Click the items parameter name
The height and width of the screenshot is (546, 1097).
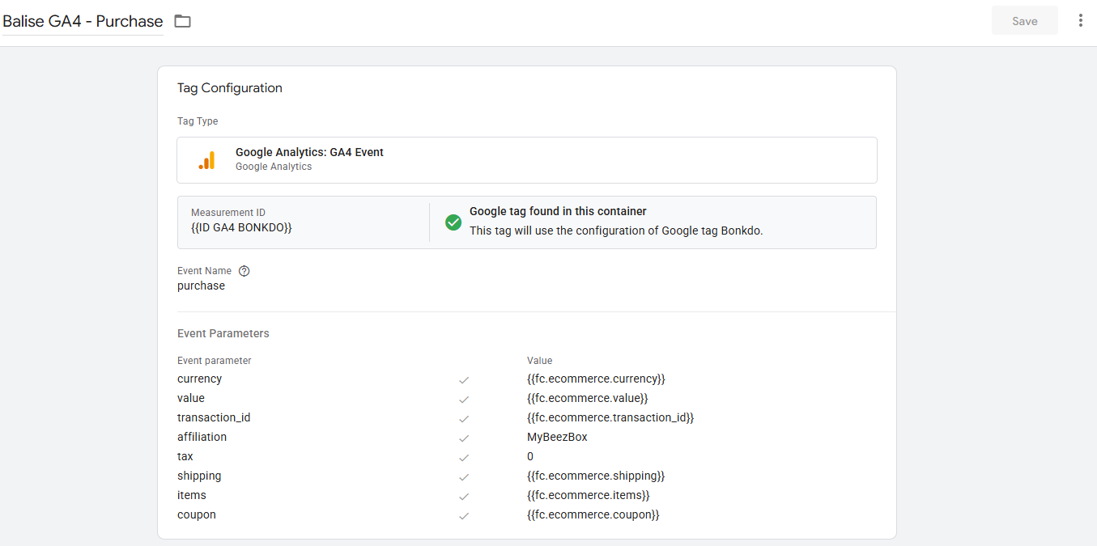(192, 495)
